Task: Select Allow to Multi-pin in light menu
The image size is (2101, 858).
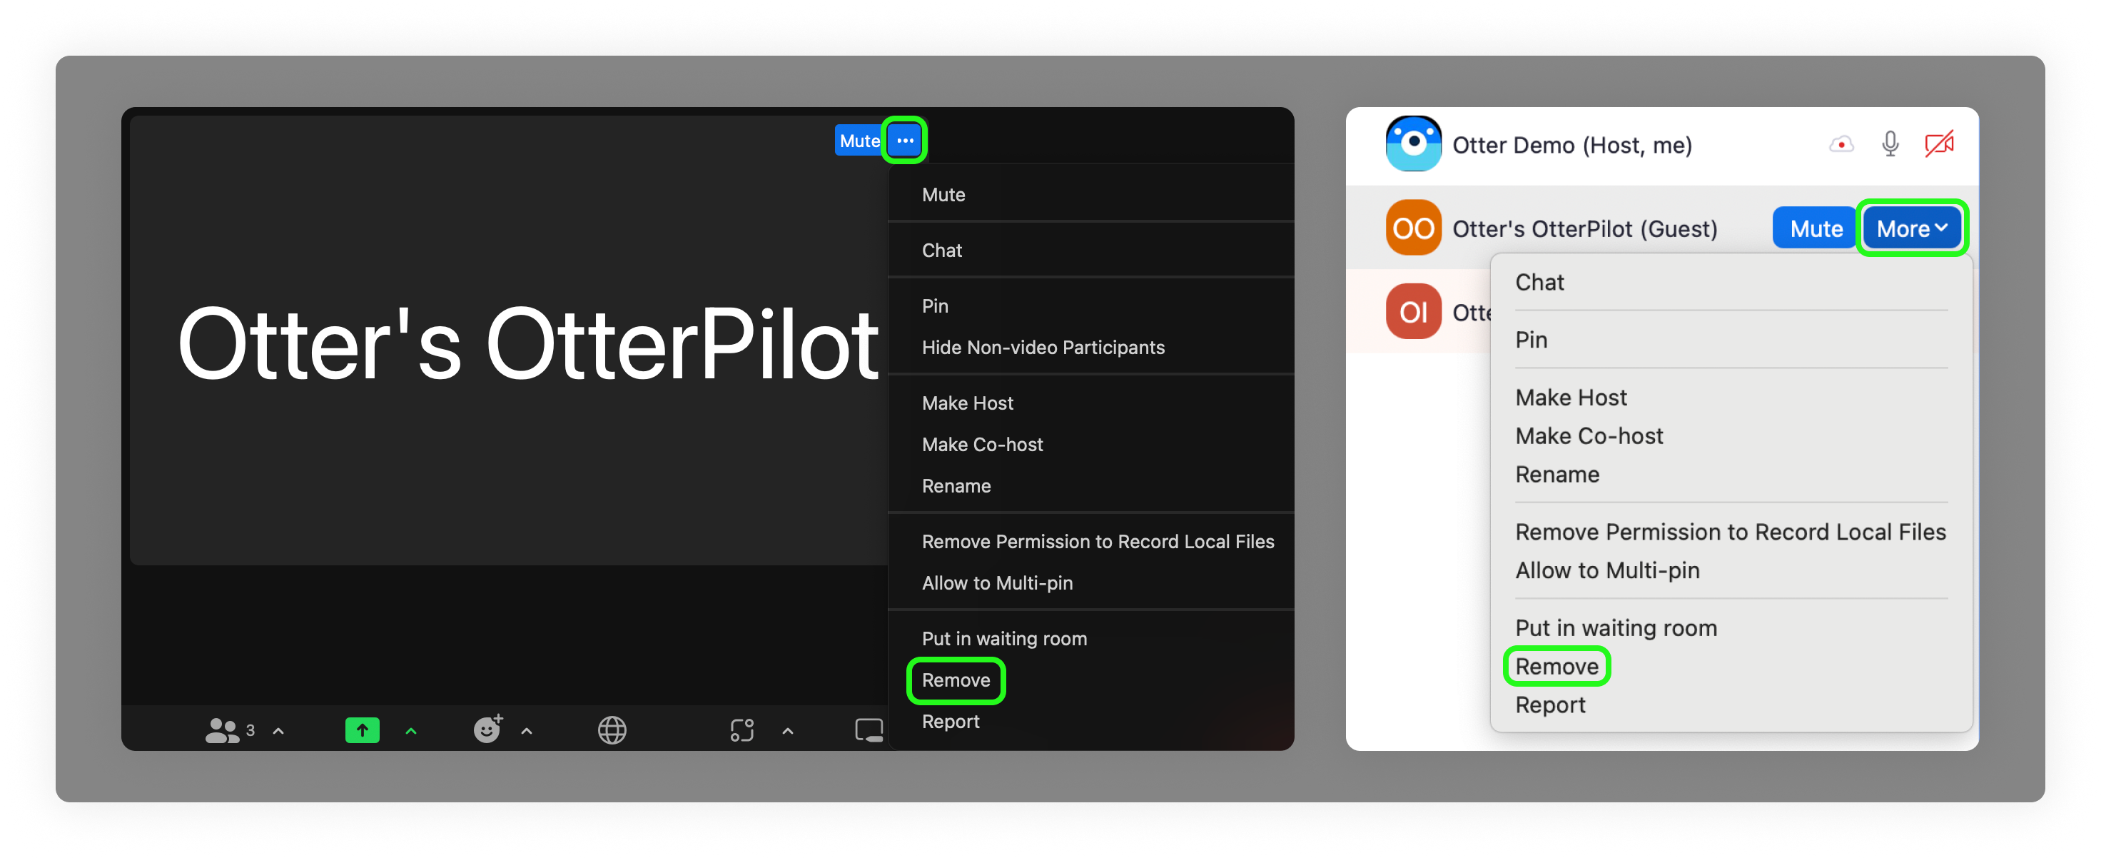Action: point(1606,570)
